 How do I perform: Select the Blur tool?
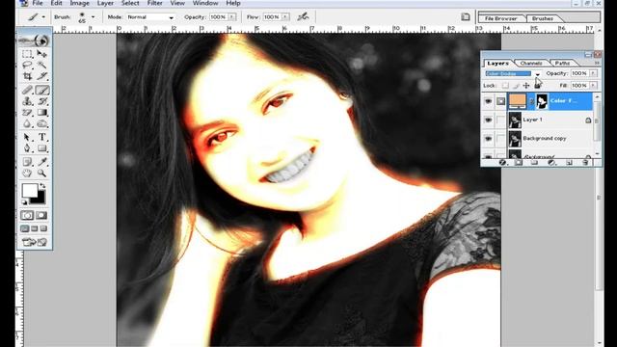pyautogui.click(x=27, y=124)
